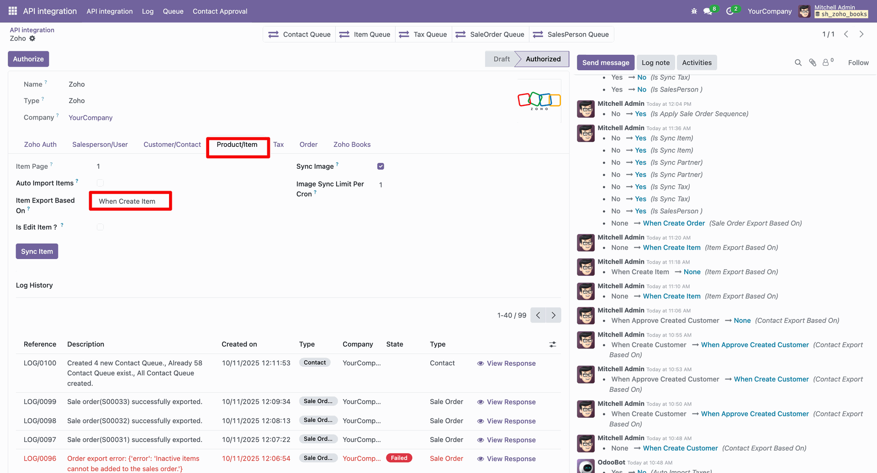Click the 1-40 / 99 pager counter
Image resolution: width=877 pixels, height=473 pixels.
click(512, 315)
